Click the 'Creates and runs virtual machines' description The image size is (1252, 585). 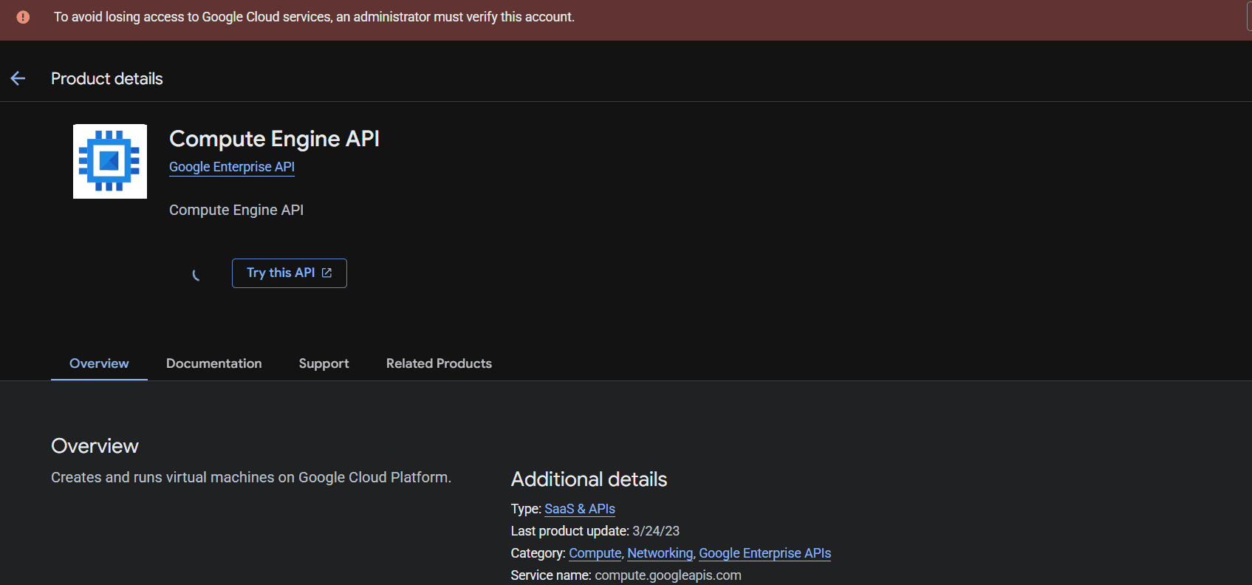251,477
